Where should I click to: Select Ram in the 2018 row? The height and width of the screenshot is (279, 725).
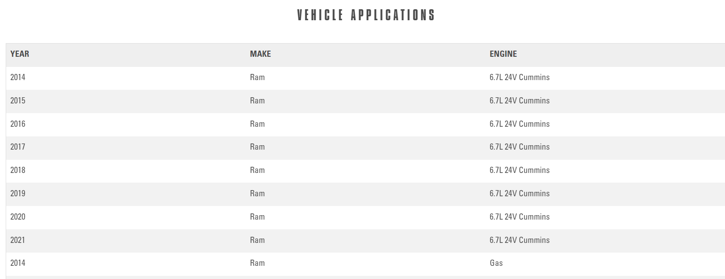point(258,170)
